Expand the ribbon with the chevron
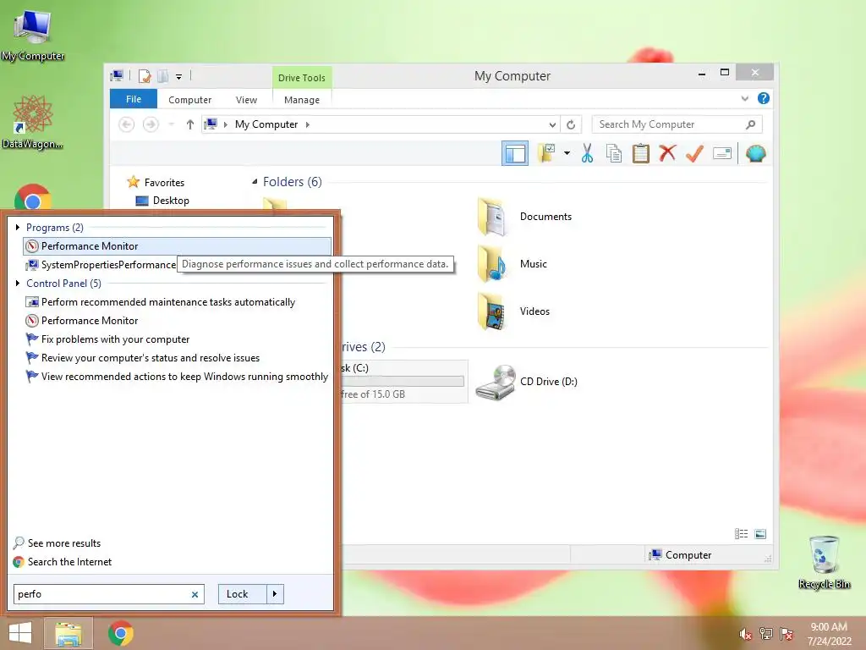The image size is (866, 650). [745, 98]
